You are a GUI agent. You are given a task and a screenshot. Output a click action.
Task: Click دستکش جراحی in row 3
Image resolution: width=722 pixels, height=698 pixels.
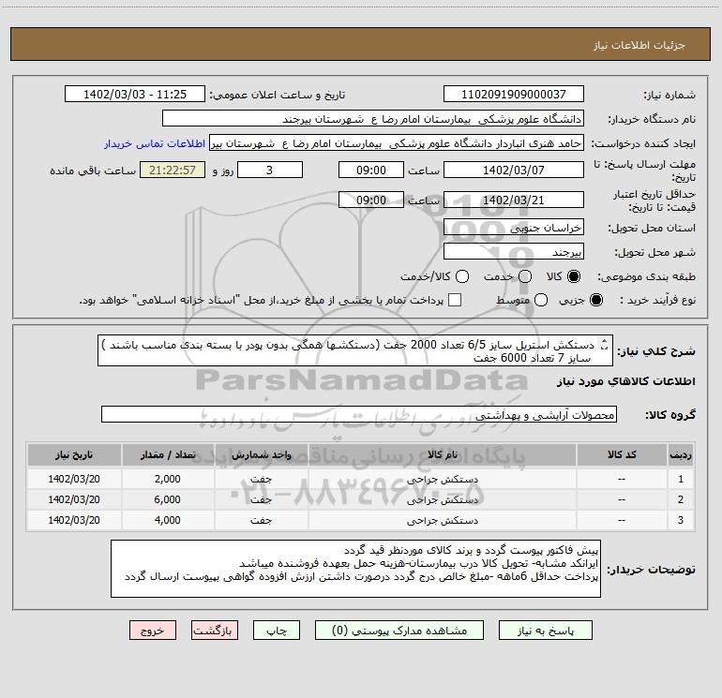coord(442,520)
